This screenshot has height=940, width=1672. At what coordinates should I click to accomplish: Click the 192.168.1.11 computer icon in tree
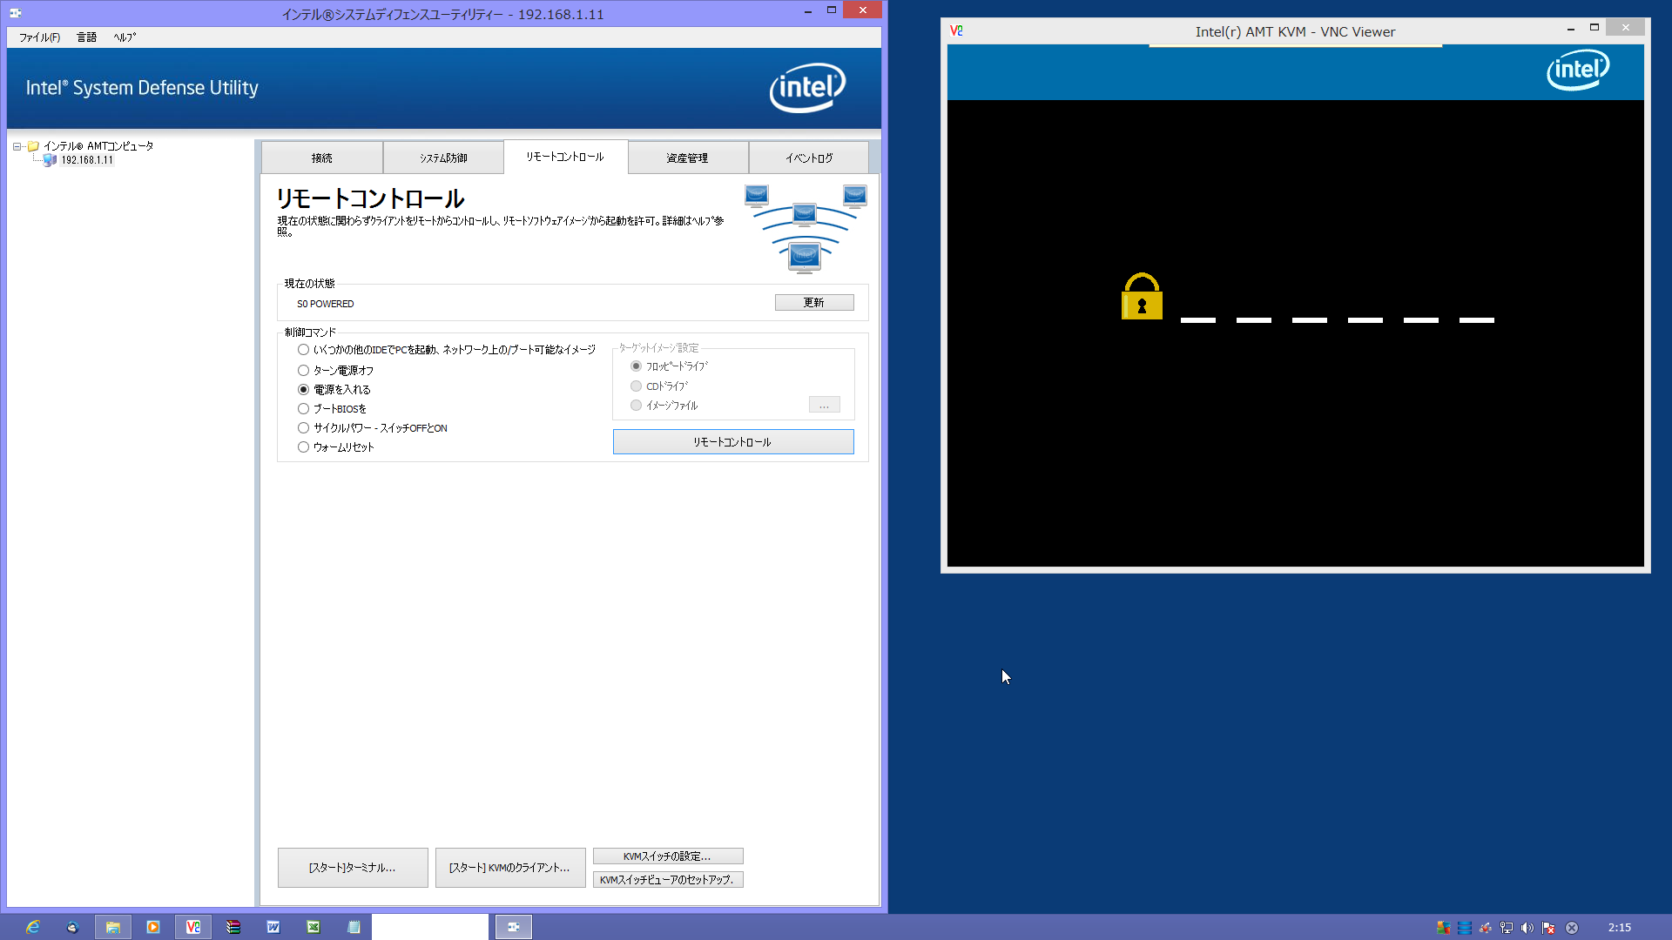(50, 160)
